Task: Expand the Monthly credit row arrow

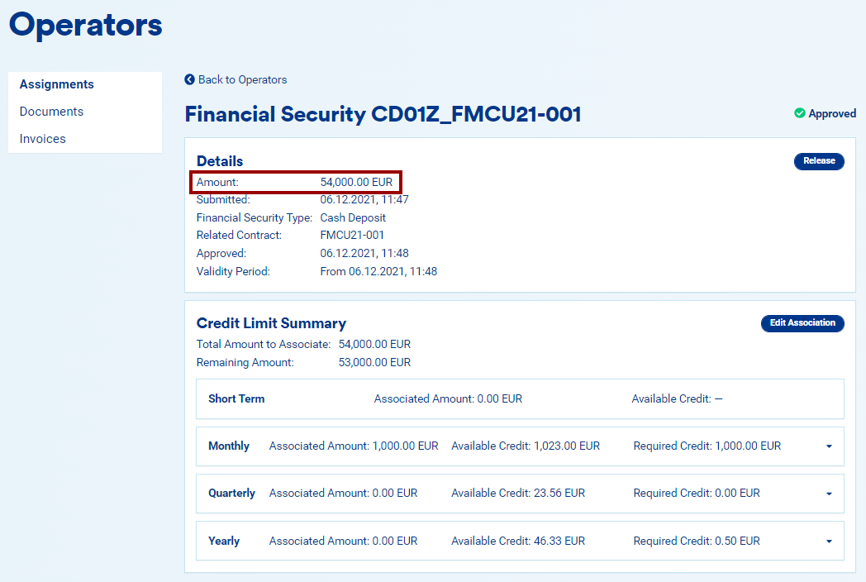Action: 829,446
